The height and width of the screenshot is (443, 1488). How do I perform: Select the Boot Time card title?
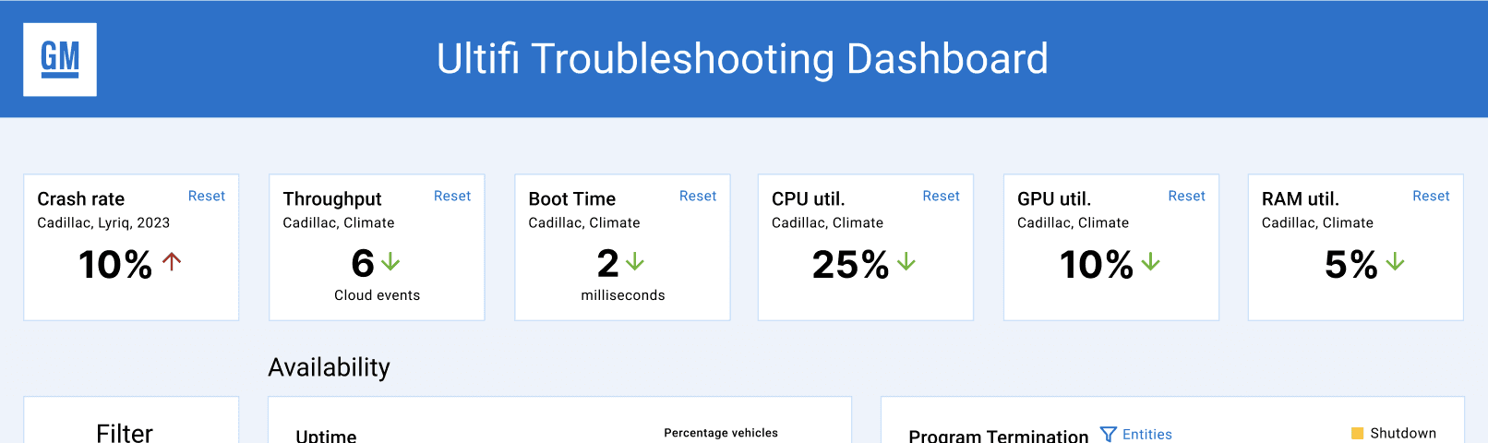pyautogui.click(x=572, y=198)
